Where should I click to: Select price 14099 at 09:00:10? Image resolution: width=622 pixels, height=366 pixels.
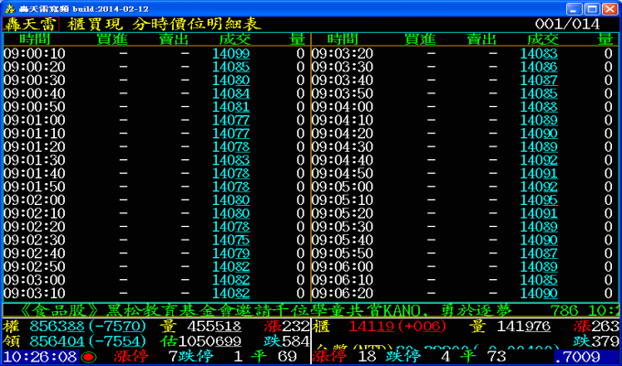pyautogui.click(x=231, y=54)
